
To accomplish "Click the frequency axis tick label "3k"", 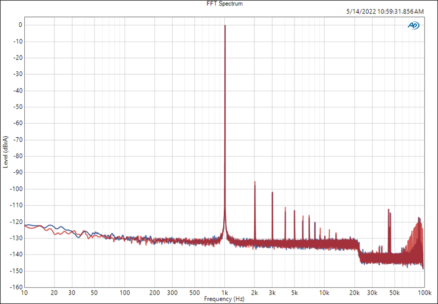I will pyautogui.click(x=272, y=293).
